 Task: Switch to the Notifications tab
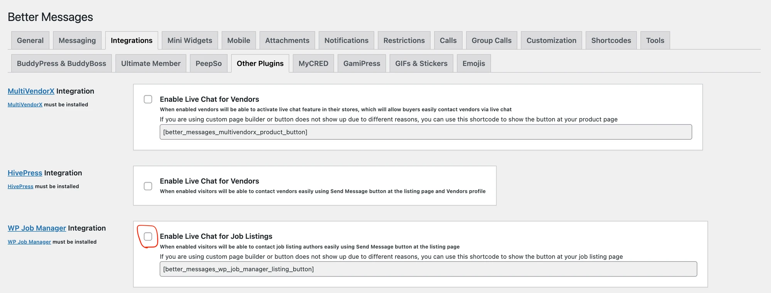tap(346, 40)
